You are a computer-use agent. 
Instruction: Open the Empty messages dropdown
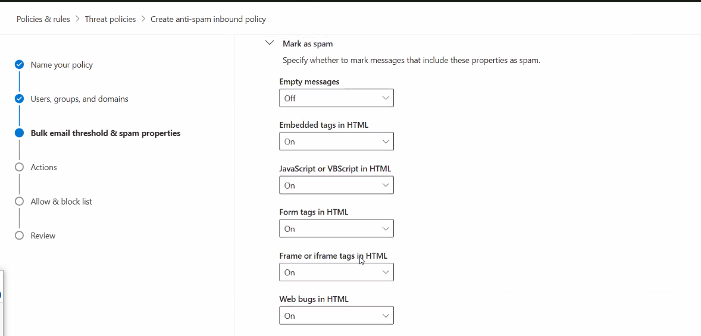point(336,98)
